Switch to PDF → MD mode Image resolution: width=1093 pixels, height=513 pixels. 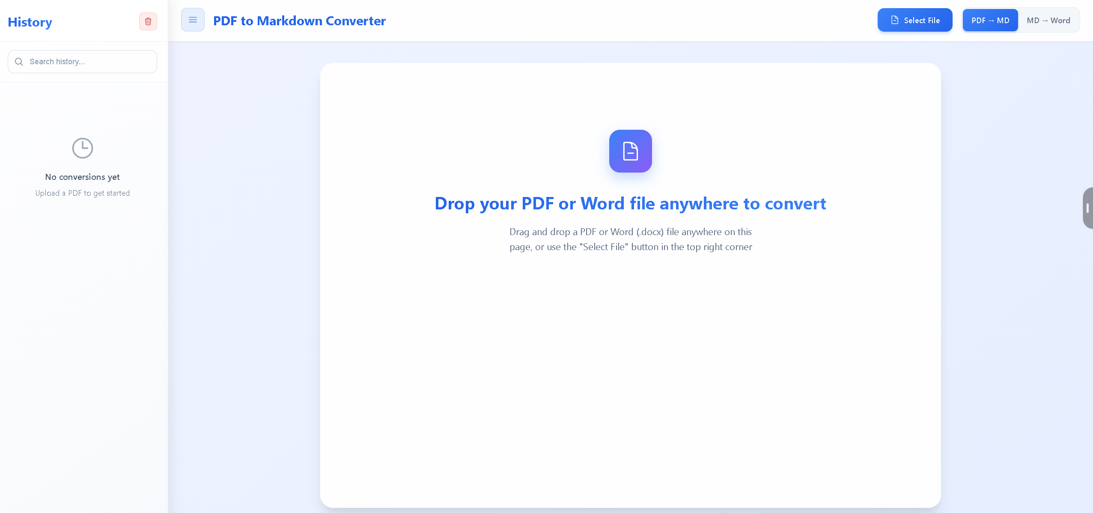click(990, 21)
